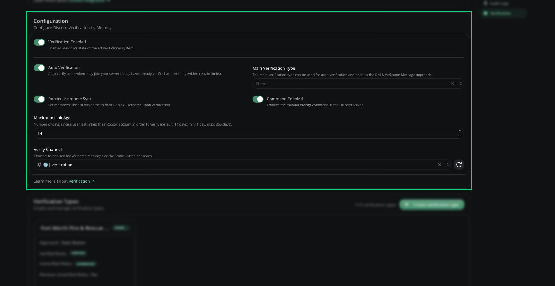
Task: Select the Configuration heading text
Action: (x=51, y=21)
